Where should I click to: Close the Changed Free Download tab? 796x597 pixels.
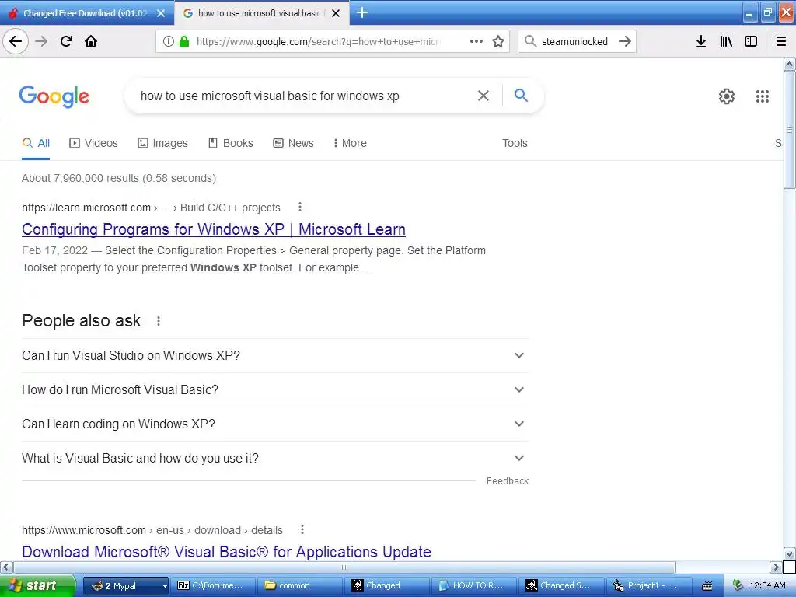(161, 13)
